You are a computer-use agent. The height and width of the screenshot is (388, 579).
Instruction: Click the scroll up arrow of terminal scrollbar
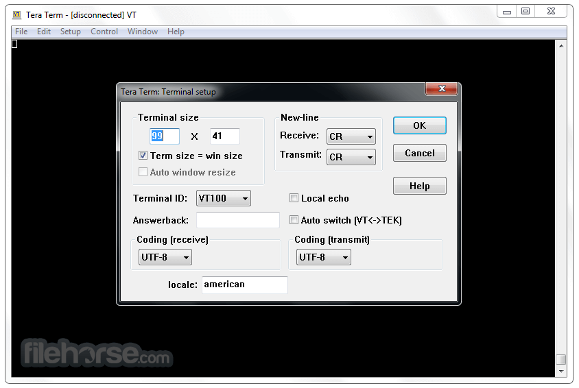pyautogui.click(x=561, y=46)
